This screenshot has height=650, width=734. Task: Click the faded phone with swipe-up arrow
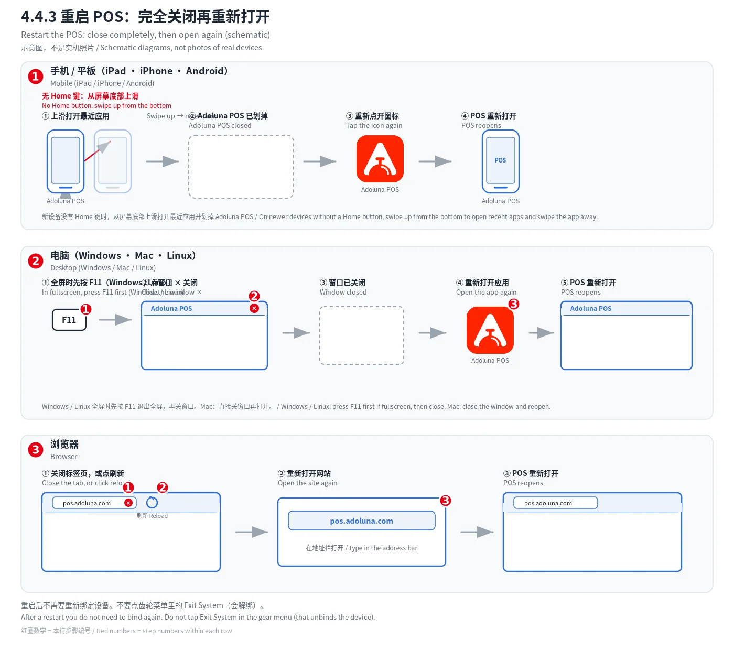(113, 161)
